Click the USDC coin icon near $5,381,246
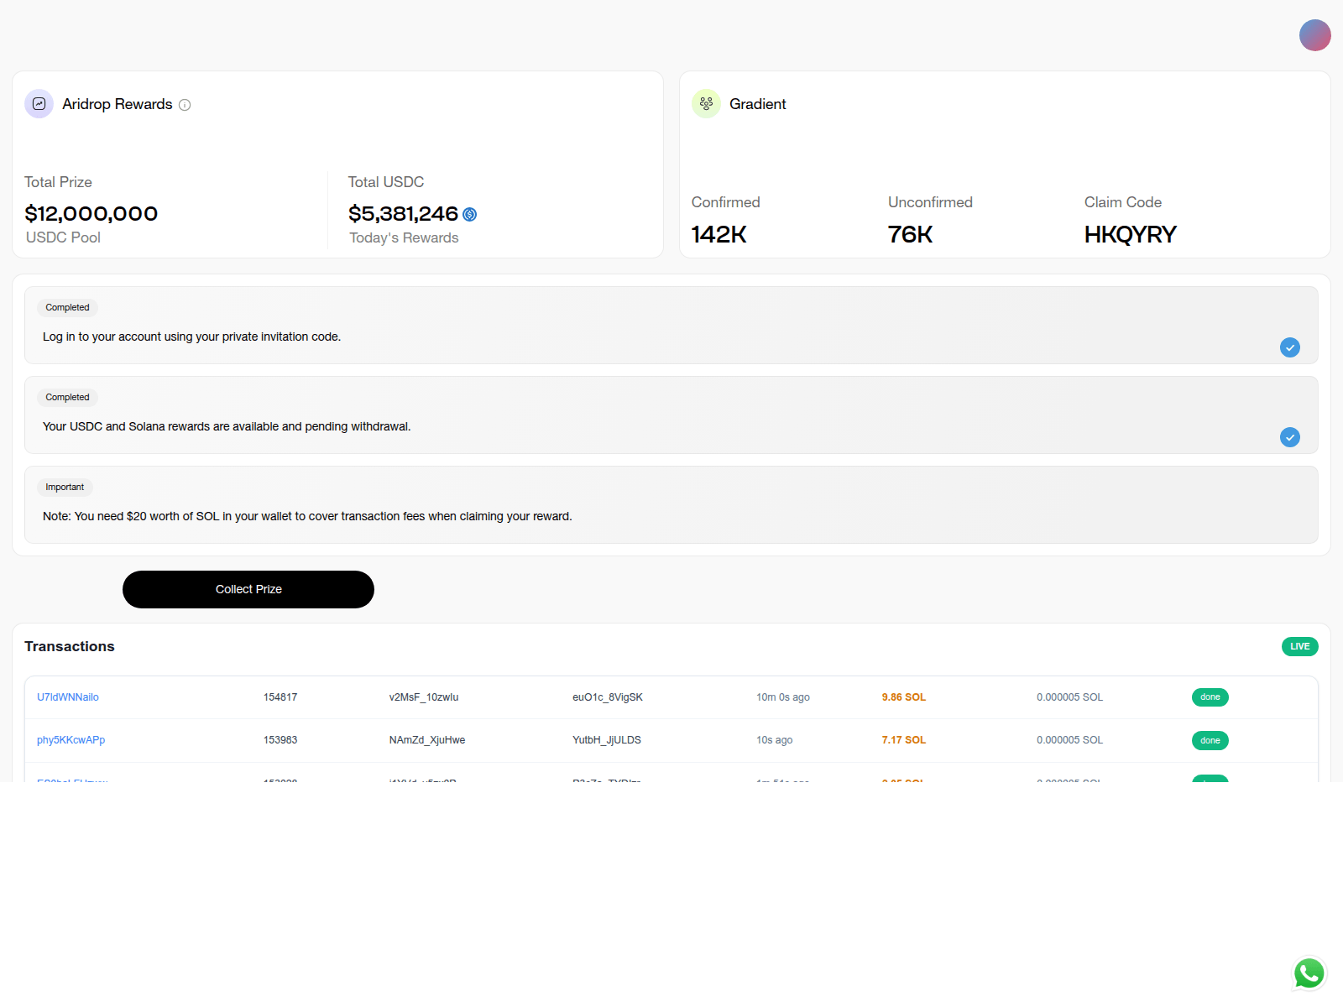Screen dimensions: 1343x1007 pos(470,215)
